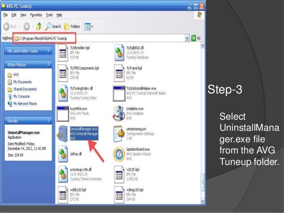Open the Back history dropdown arrow
This screenshot has height=213, width=284.
[20, 27]
